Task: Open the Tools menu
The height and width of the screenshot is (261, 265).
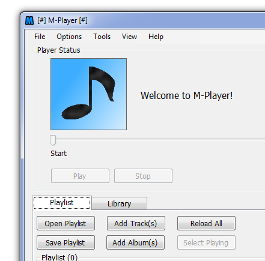Action: (102, 37)
